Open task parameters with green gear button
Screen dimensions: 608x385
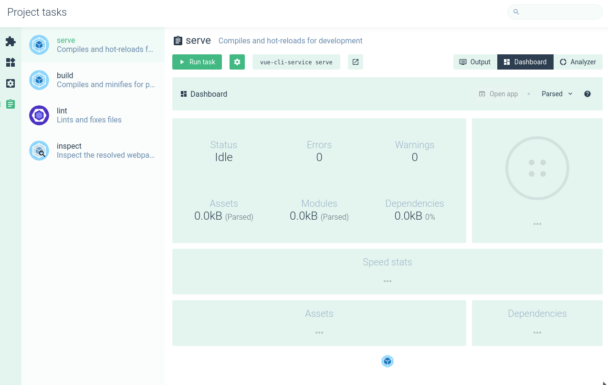237,62
